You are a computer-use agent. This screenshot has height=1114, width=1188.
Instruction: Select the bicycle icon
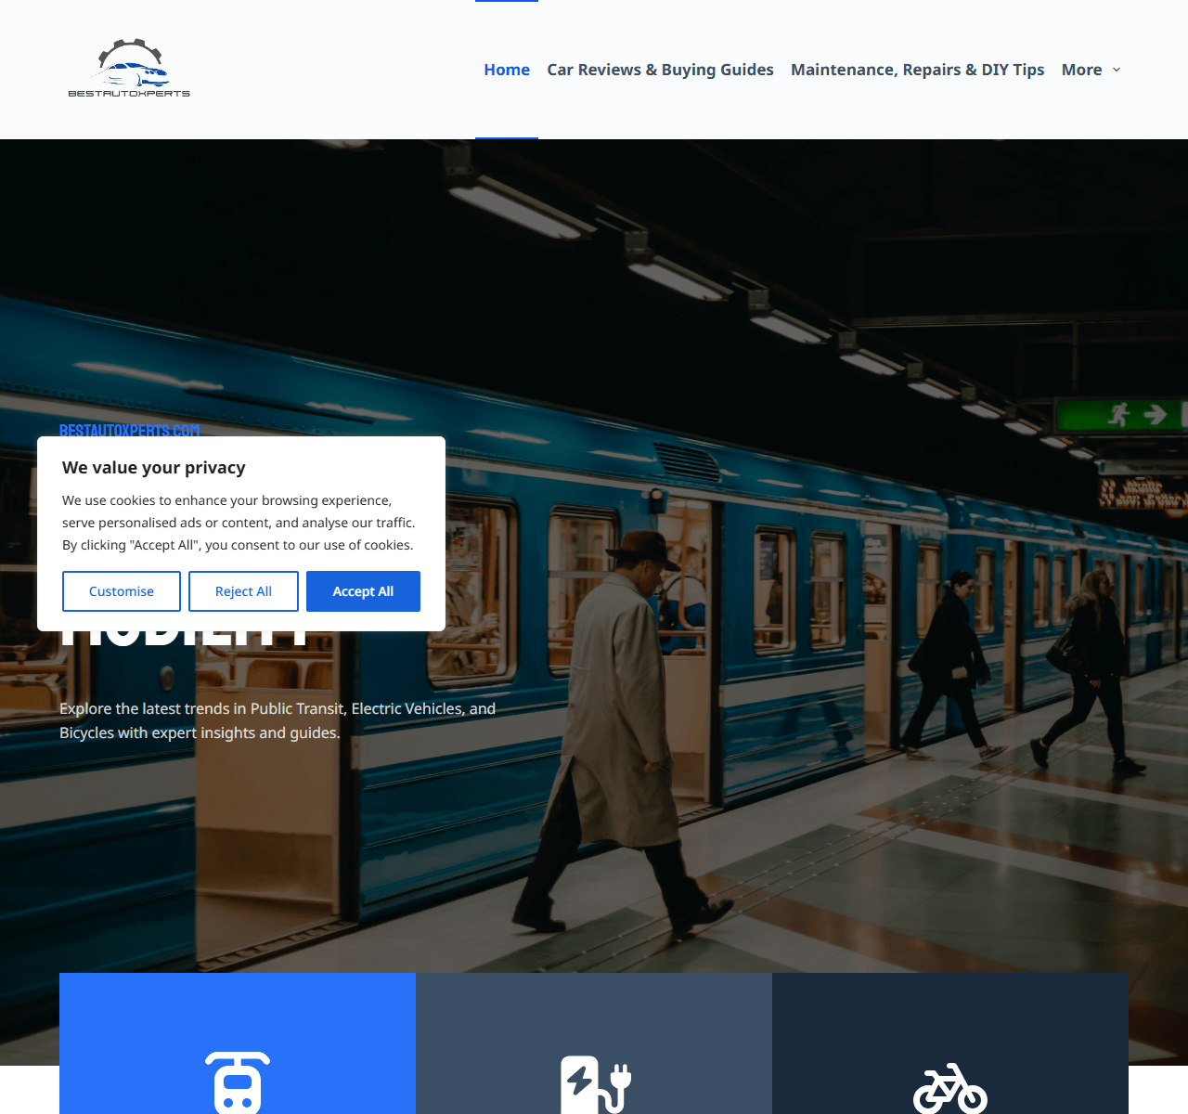[x=949, y=1088]
